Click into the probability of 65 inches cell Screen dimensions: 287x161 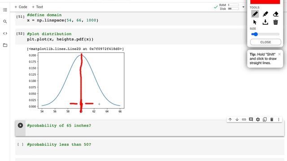pos(155,128)
